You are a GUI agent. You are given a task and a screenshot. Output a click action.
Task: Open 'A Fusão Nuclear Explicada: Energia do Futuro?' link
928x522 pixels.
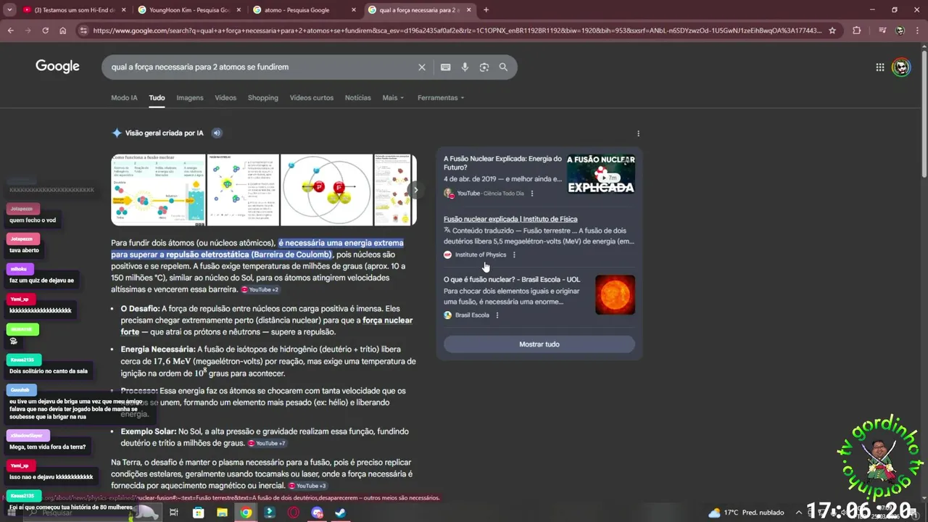(502, 163)
